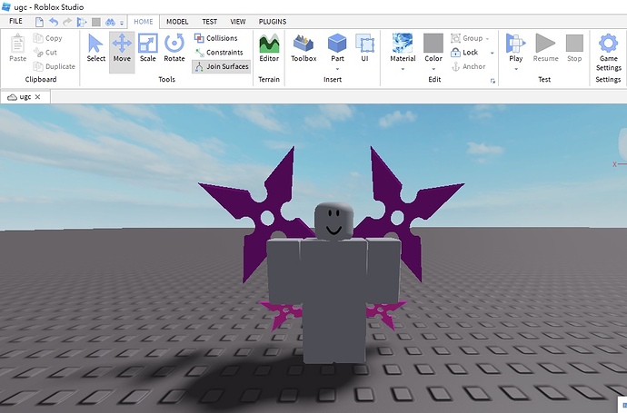Image resolution: width=627 pixels, height=413 pixels.
Task: Toggle the Anchor option
Action: point(468,66)
